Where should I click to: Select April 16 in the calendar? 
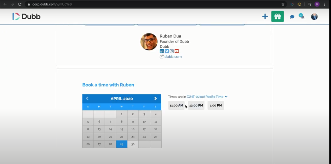click(133, 129)
